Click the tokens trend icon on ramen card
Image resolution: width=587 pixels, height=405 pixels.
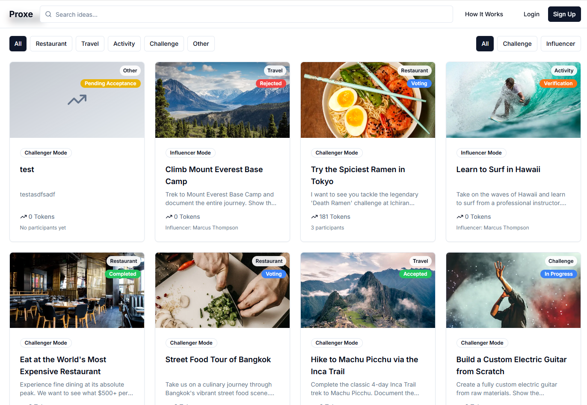[314, 217]
